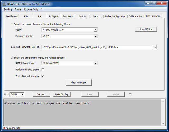This screenshot has width=169, height=132.
Task: Open the Experts Only menu
Action: (x=32, y=9)
